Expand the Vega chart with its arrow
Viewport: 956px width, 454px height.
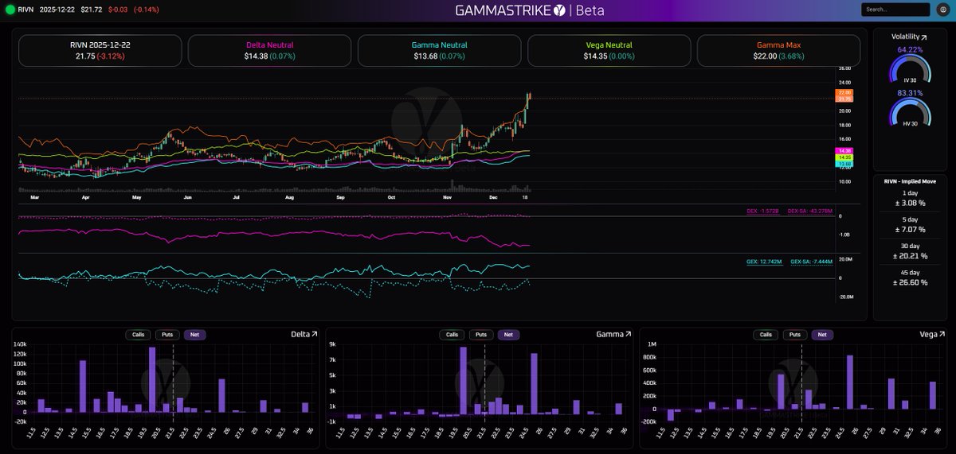coord(941,335)
